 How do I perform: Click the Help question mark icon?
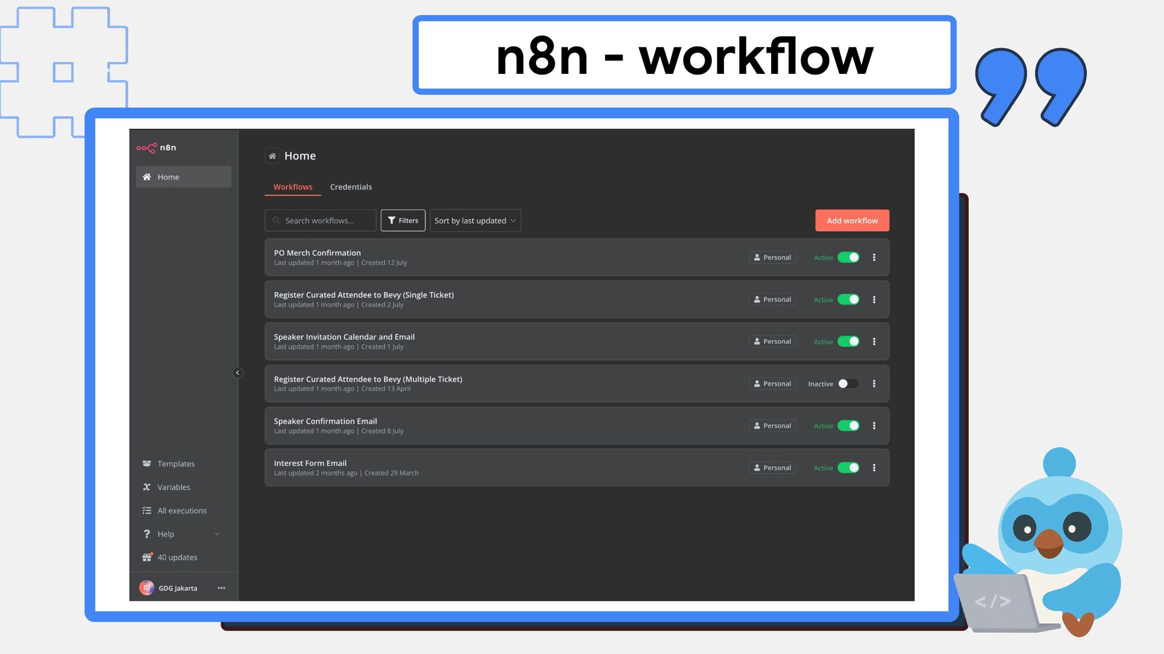147,534
